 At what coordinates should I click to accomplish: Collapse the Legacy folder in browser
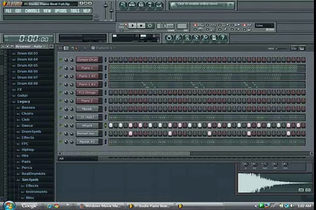24,102
